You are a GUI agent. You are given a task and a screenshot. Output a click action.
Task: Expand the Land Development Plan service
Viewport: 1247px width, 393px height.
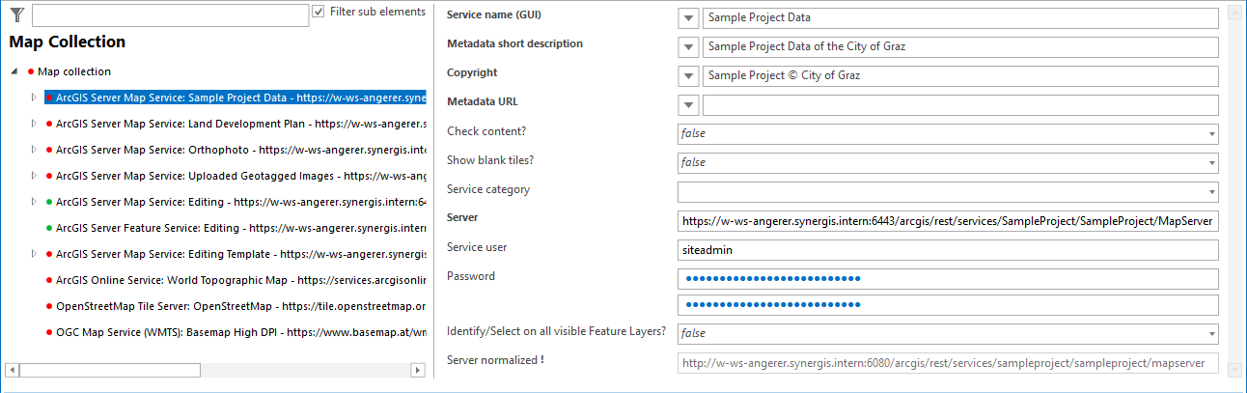click(34, 124)
